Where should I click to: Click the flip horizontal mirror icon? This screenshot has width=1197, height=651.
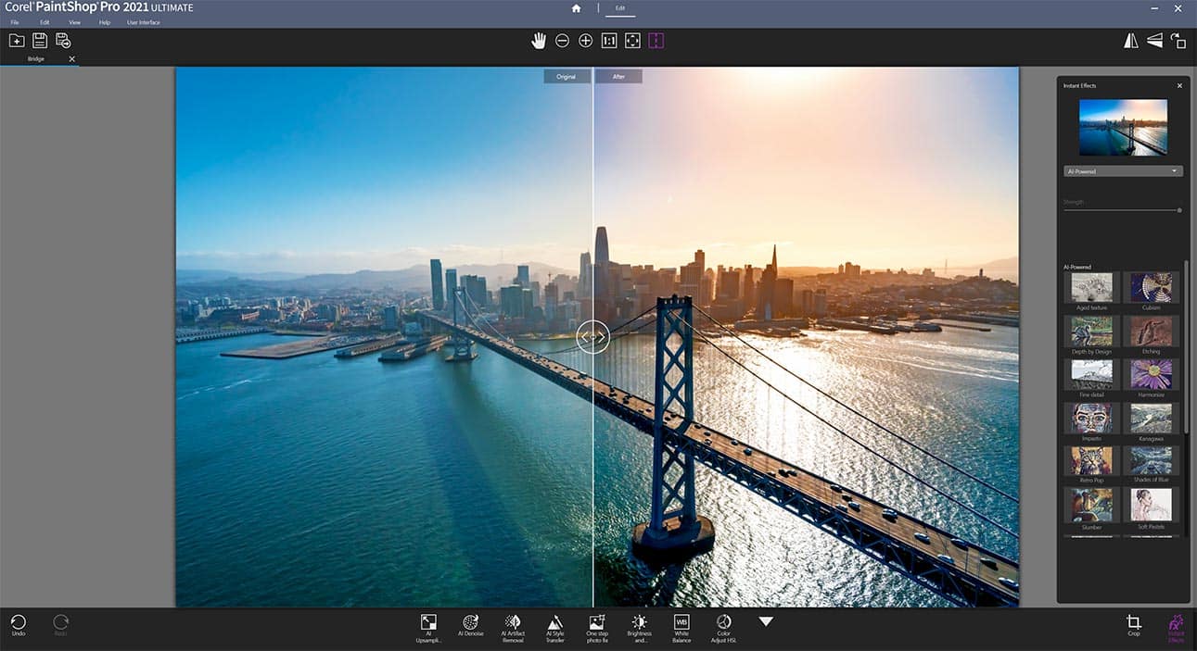[1130, 41]
